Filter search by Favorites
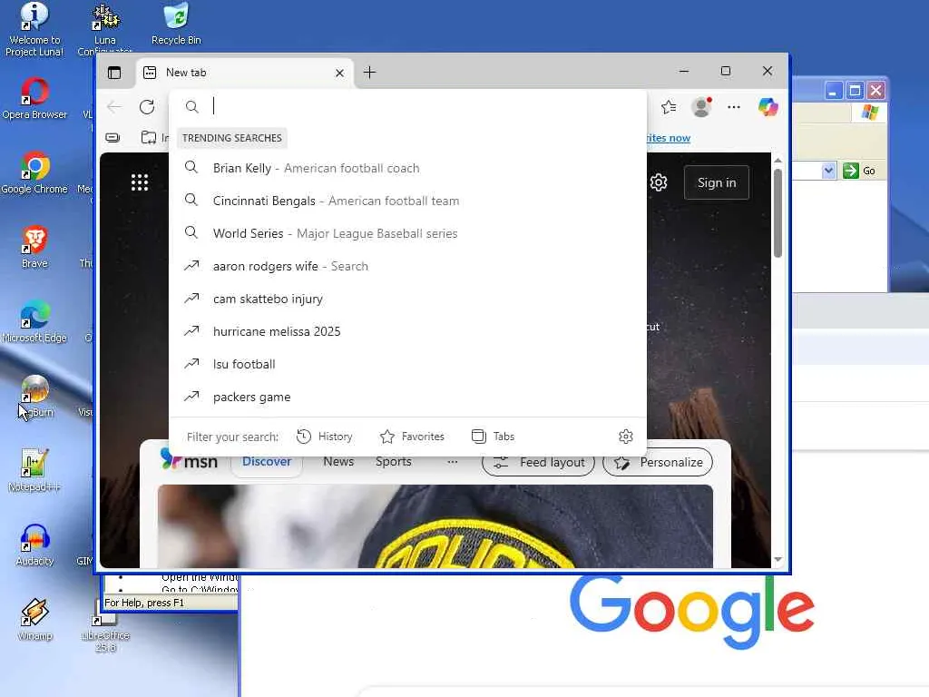 [x=412, y=437]
